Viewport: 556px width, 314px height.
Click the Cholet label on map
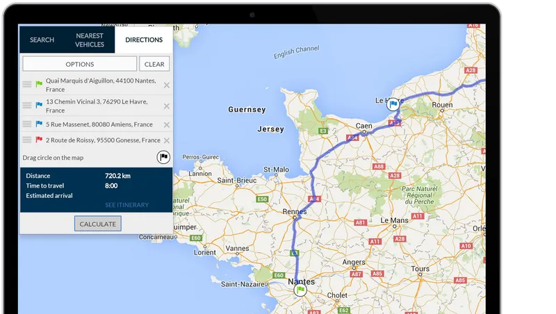pos(337,295)
